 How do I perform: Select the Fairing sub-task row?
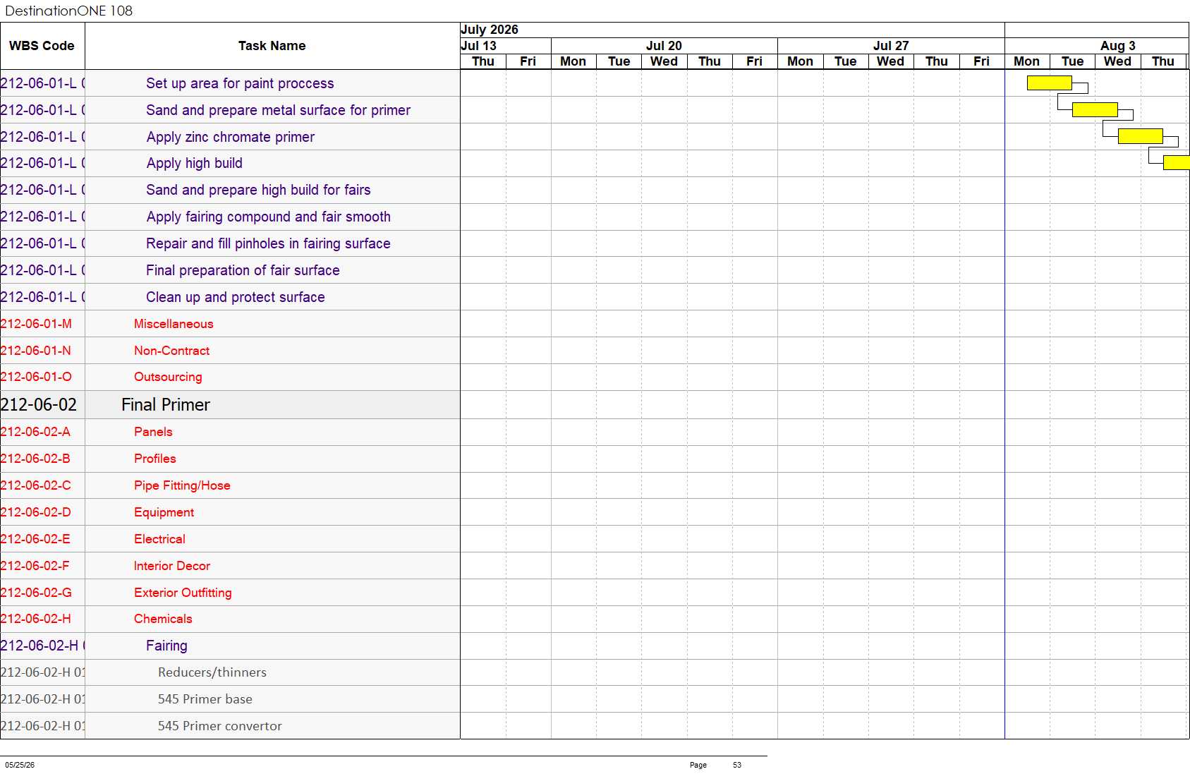pyautogui.click(x=166, y=646)
